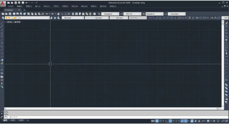Open the AutoCAD application menu (red A)
229x125 pixels.
pos(3,4)
